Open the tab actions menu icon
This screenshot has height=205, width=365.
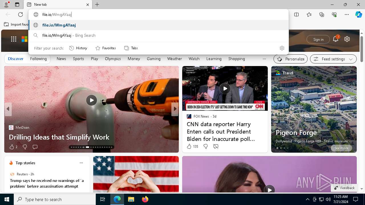point(17,5)
